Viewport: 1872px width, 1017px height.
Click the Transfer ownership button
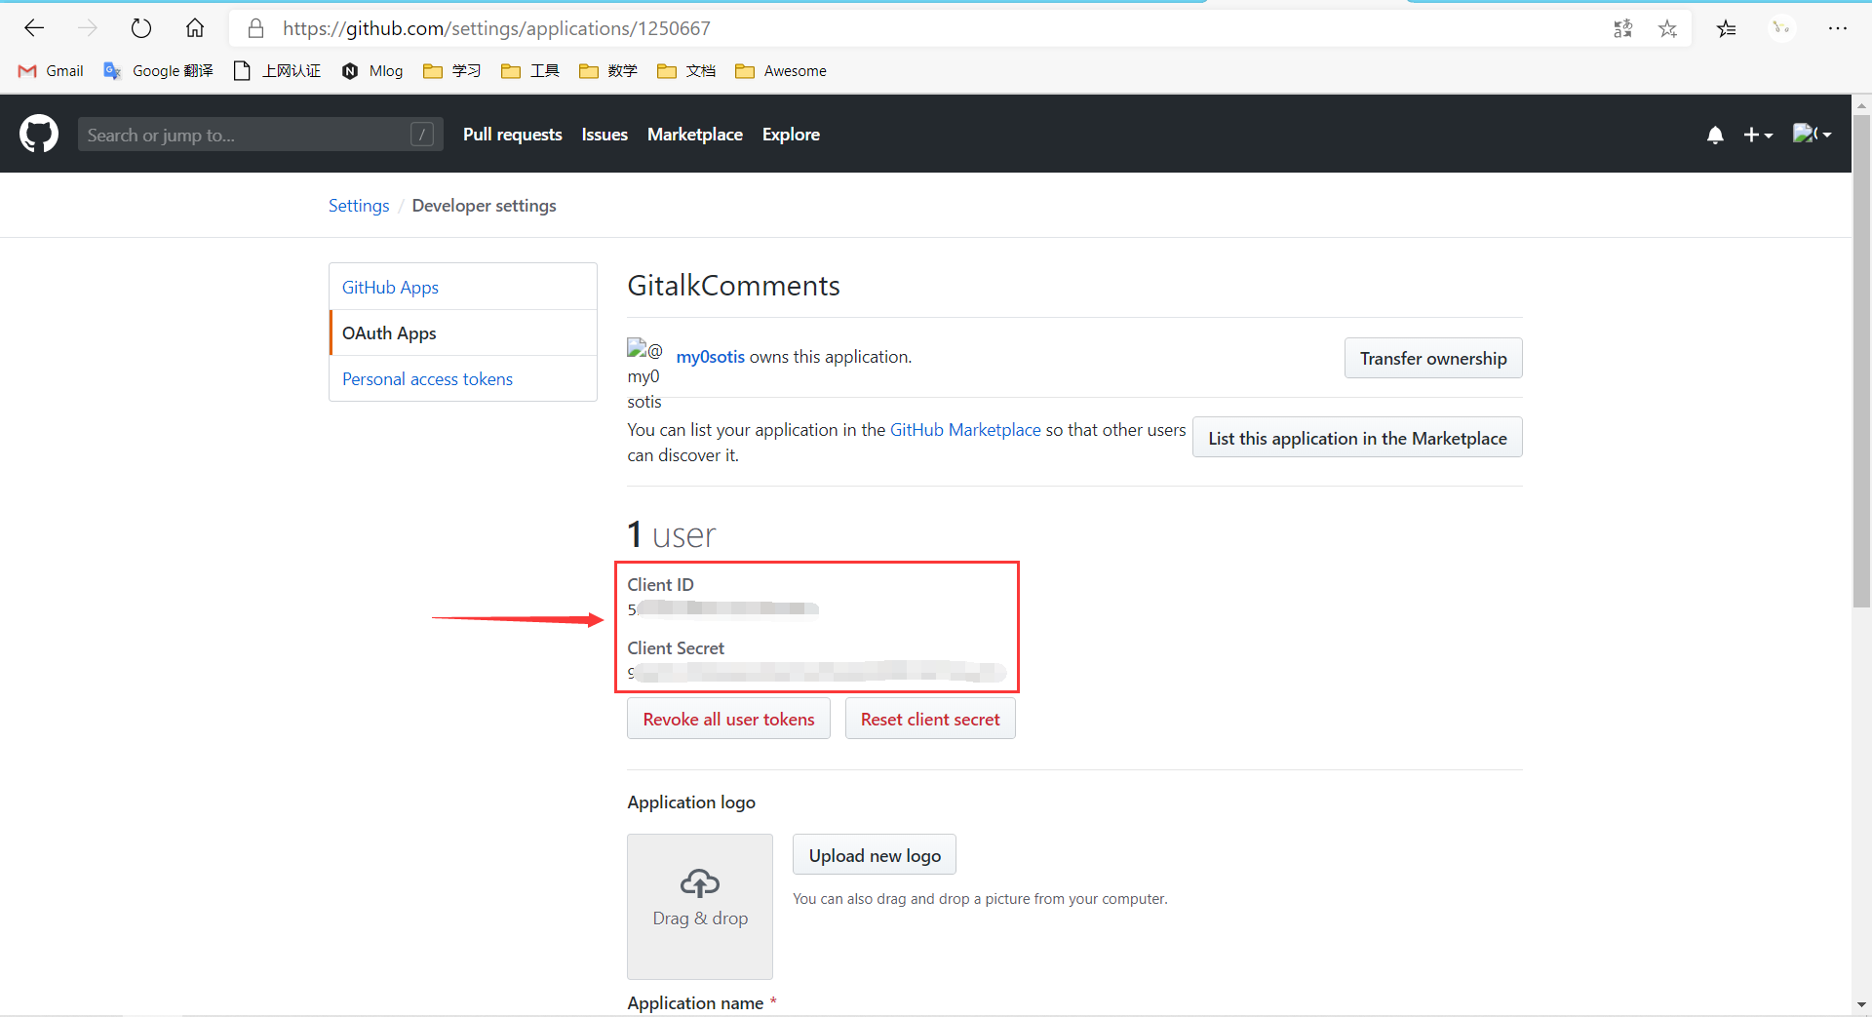coord(1433,358)
